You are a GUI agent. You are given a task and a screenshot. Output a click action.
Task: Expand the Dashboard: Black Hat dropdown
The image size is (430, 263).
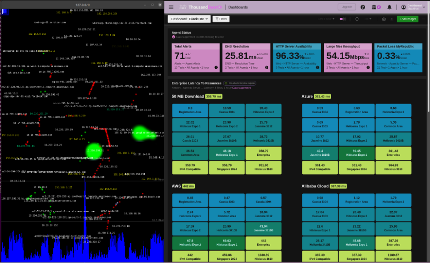(x=189, y=19)
